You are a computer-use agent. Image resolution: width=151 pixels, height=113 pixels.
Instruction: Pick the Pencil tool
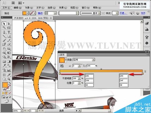pos(9,40)
